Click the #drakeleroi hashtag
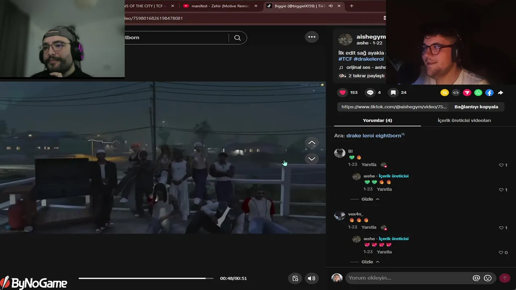 coord(368,59)
